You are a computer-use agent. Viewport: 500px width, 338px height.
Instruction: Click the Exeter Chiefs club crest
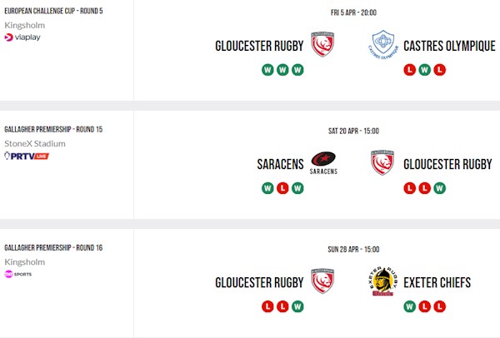point(382,282)
